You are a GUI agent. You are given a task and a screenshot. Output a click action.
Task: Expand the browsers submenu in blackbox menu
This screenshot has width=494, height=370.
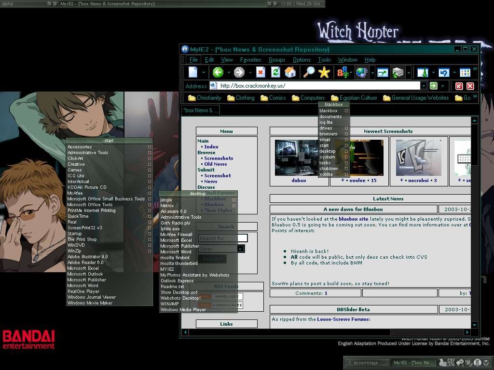click(x=346, y=134)
